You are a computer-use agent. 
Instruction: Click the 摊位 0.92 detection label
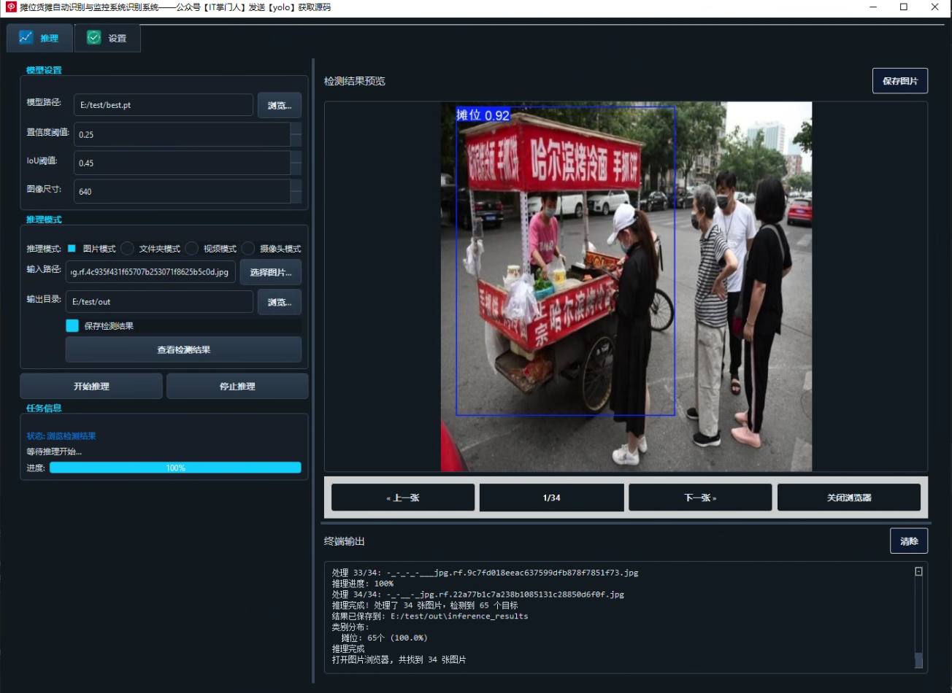[x=483, y=115]
